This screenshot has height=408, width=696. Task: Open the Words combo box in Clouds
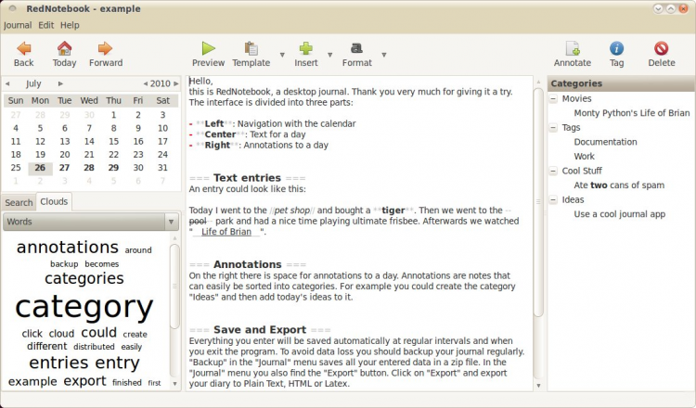coord(91,222)
